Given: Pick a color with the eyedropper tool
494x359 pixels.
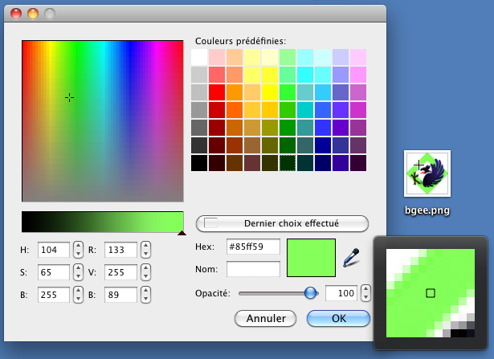Looking at the screenshot, I should pos(351,258).
